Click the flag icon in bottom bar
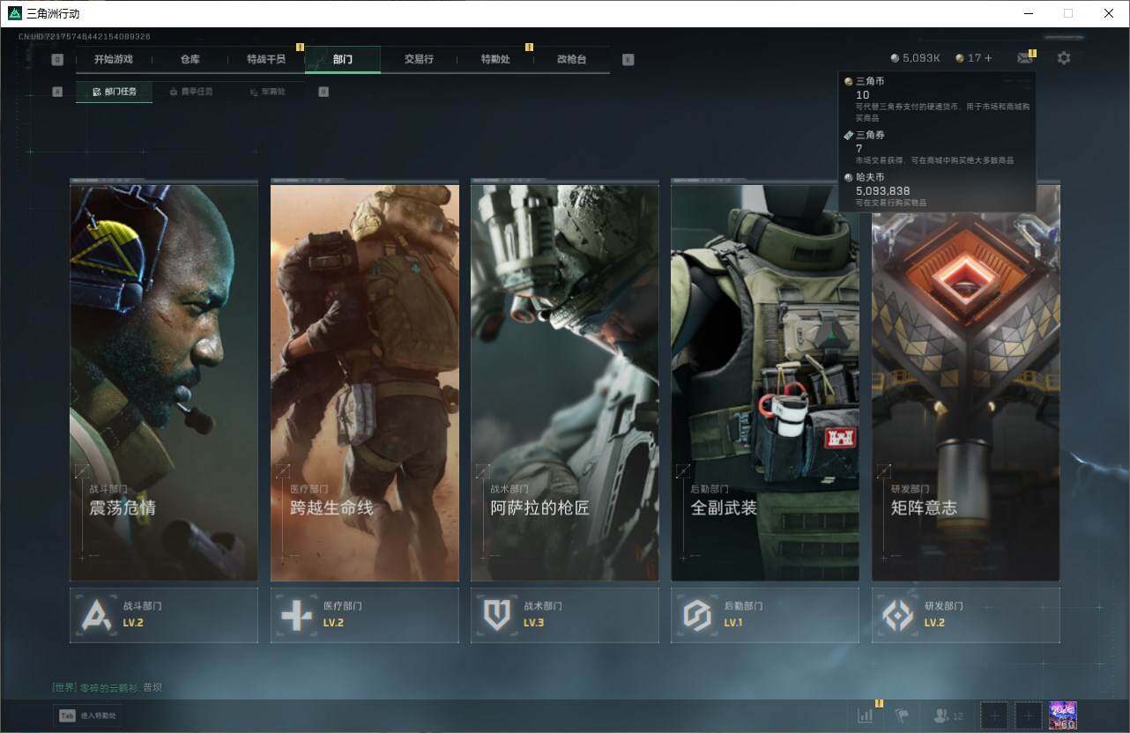This screenshot has width=1130, height=733. point(902,716)
